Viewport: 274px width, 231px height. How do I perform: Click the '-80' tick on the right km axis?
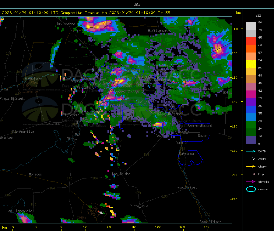[235, 29]
